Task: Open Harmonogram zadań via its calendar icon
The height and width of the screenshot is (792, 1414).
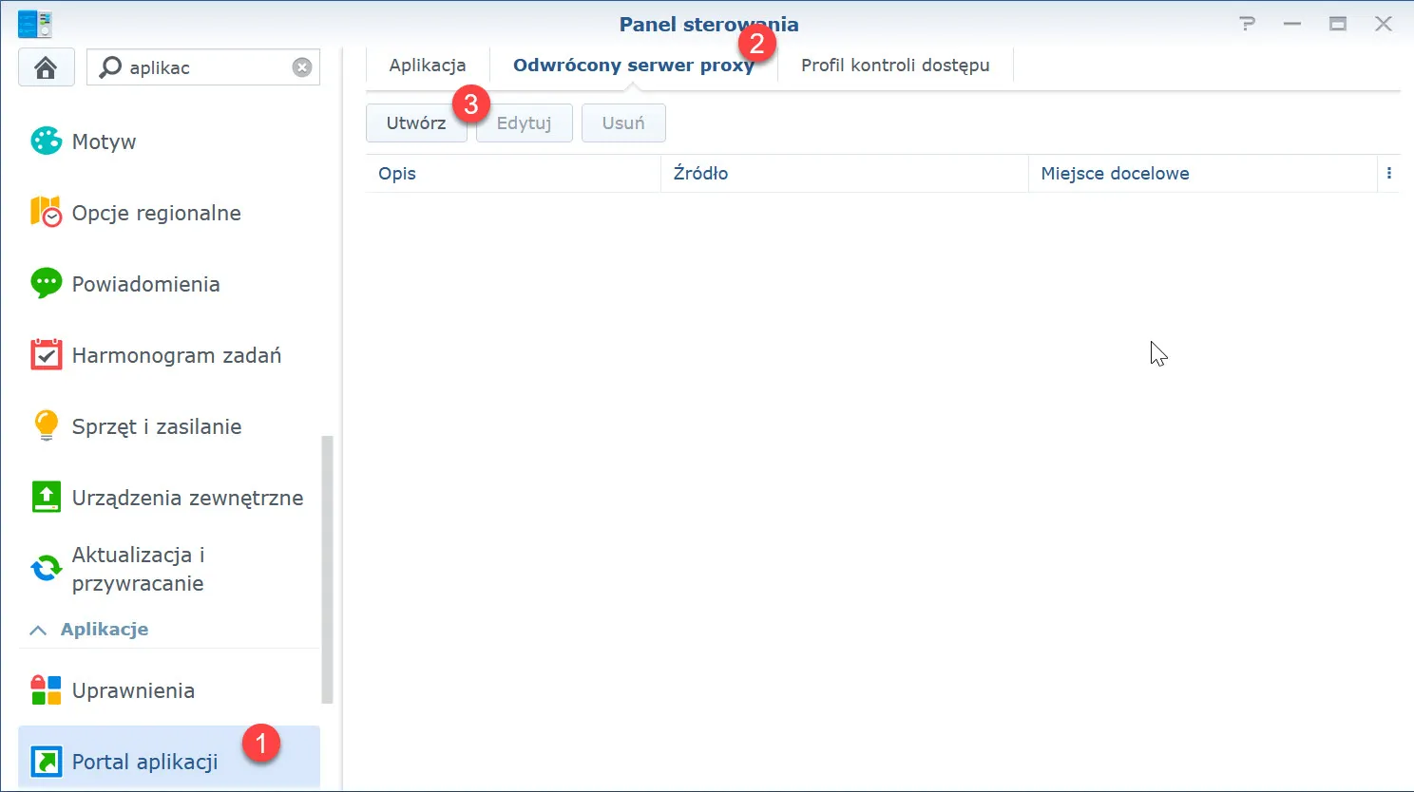Action: pos(46,355)
